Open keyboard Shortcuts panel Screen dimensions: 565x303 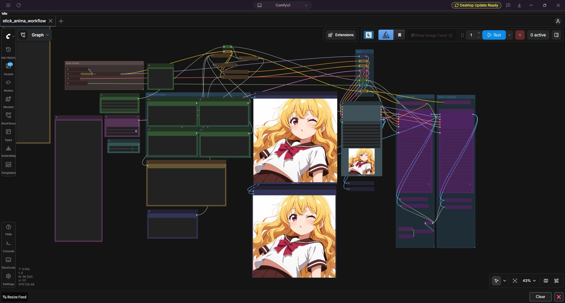click(9, 263)
